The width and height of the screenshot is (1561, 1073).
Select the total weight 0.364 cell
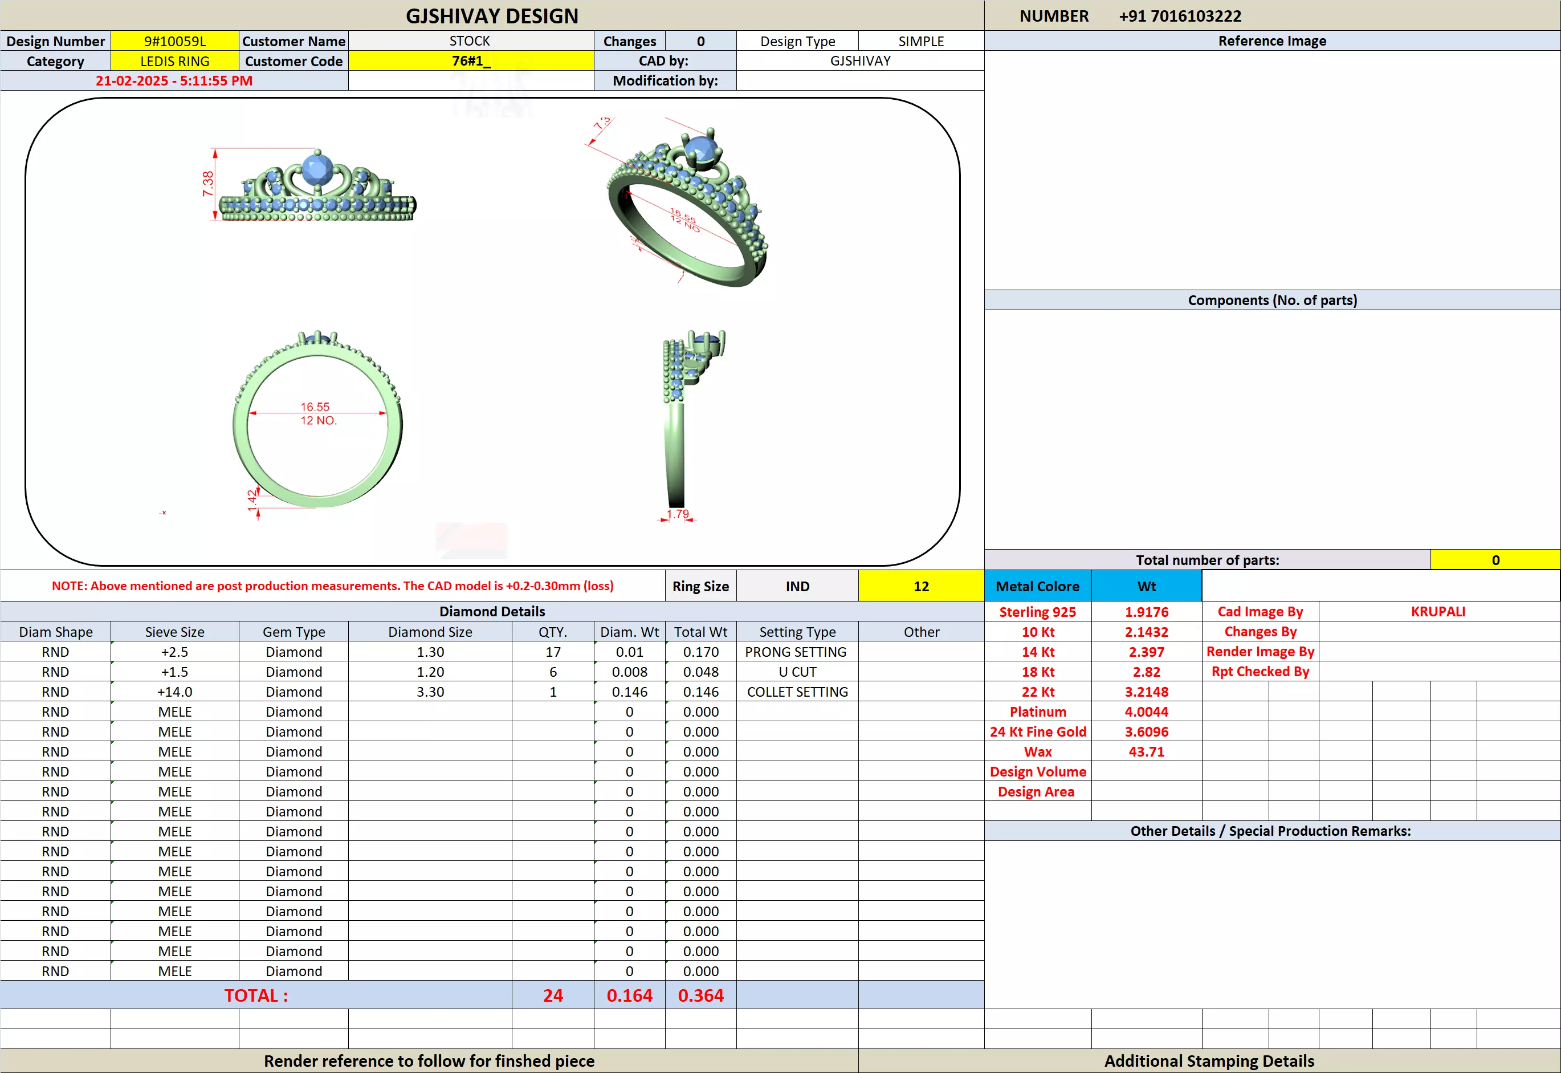700,995
